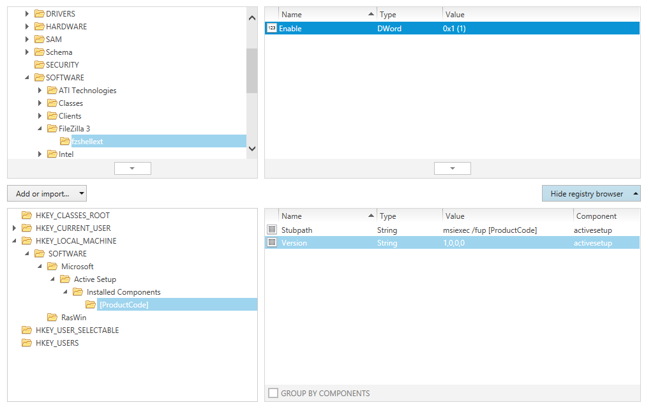The width and height of the screenshot is (646, 407).
Task: Click the SECURITY folder icon
Action: coord(40,65)
